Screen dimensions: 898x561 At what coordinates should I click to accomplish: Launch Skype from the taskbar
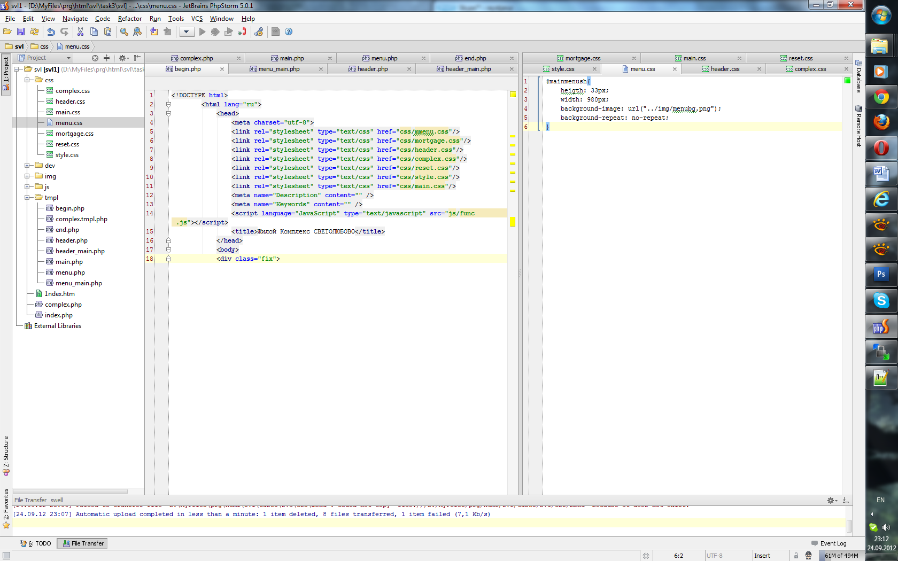[x=881, y=300]
